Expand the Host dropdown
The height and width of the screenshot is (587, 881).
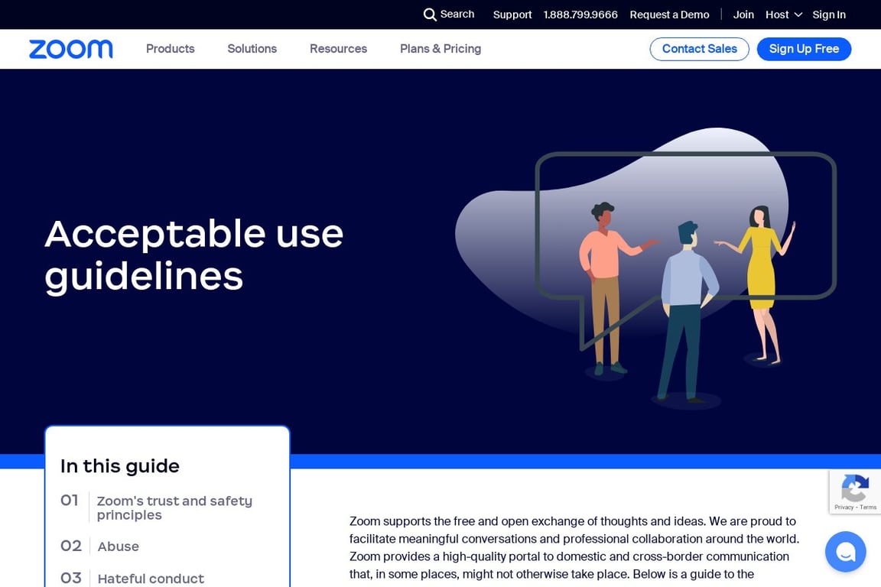783,15
